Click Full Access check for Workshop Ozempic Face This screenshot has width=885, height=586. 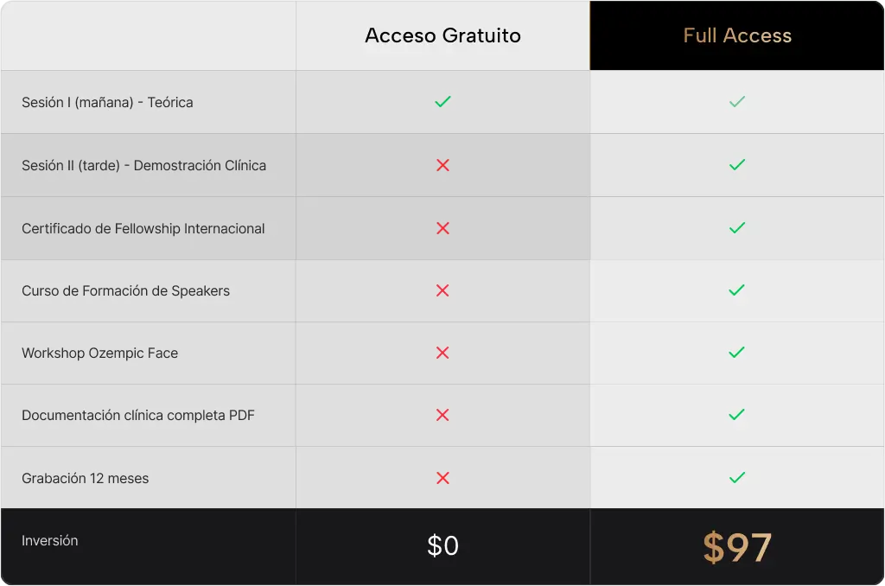click(x=736, y=353)
